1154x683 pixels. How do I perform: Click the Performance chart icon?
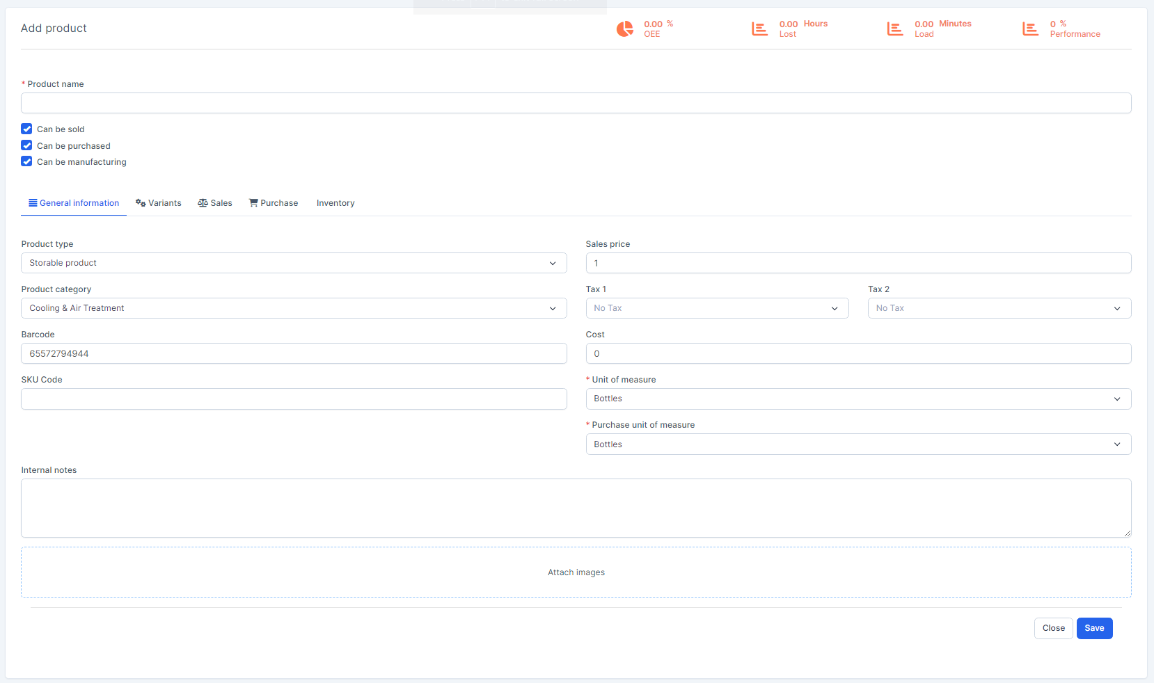(1030, 29)
